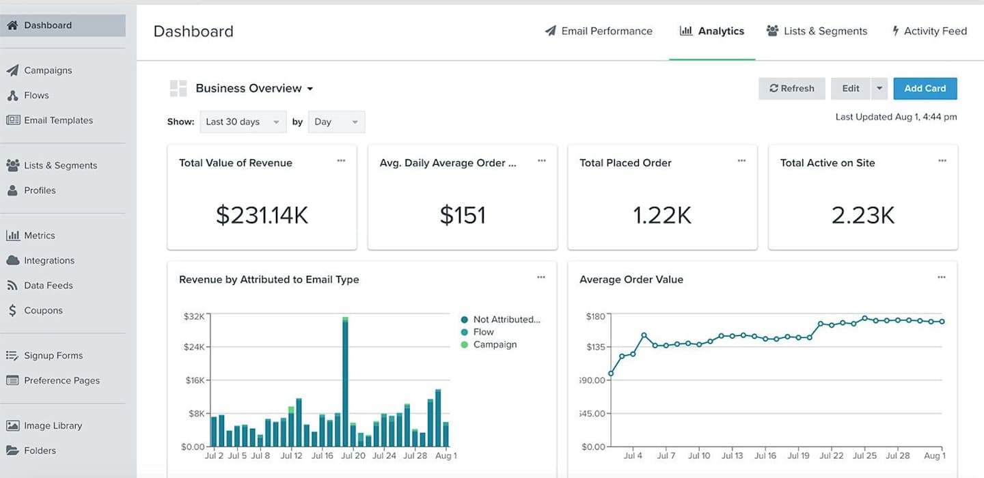
Task: Open Email Templates icon in sidebar
Action: [x=13, y=120]
